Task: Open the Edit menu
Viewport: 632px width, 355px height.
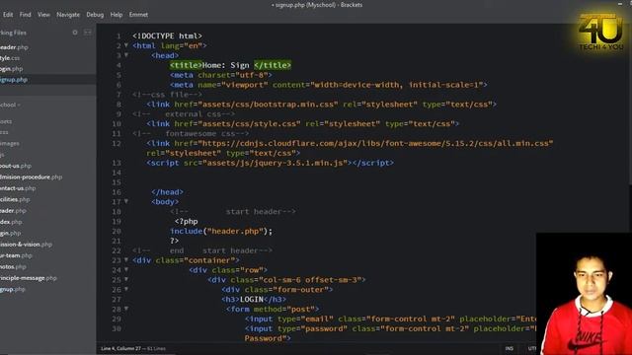Action: click(x=8, y=15)
